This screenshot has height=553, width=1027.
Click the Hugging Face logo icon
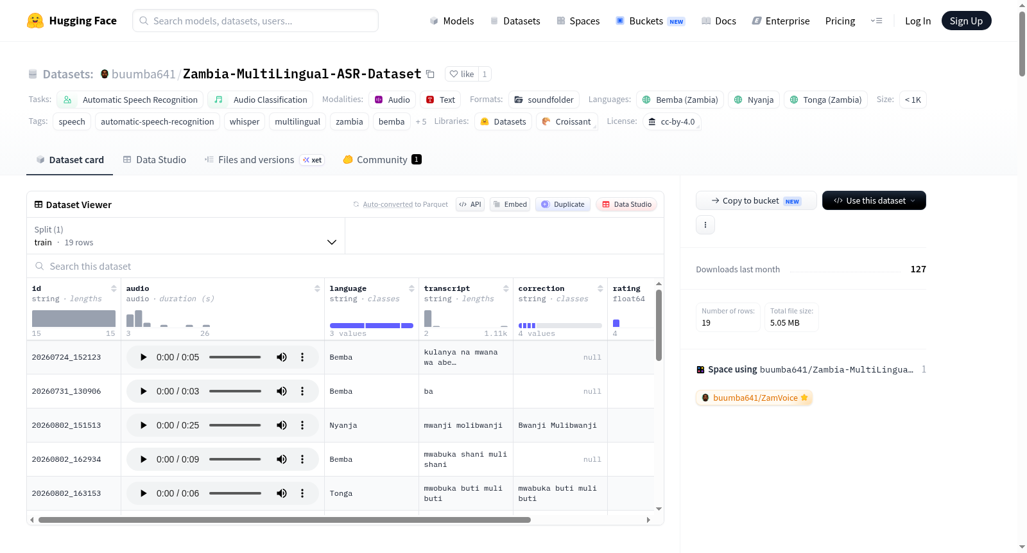tap(35, 21)
